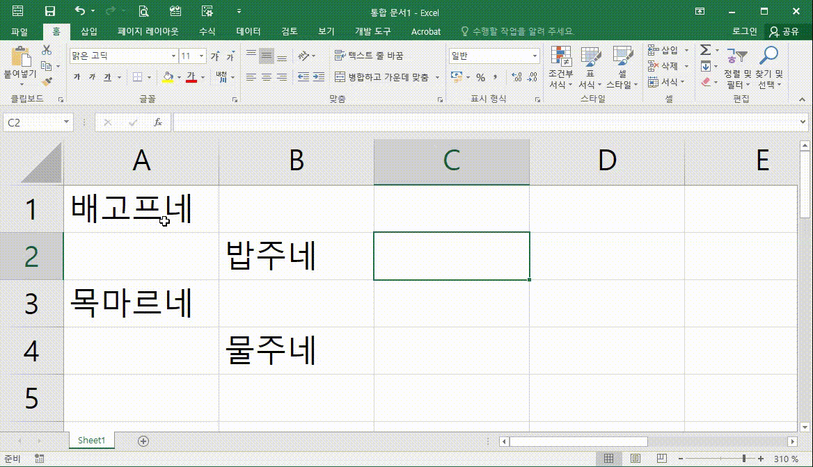Click the Save icon in Quick Access Toolbar
Viewport: 813px width, 467px height.
(x=49, y=12)
